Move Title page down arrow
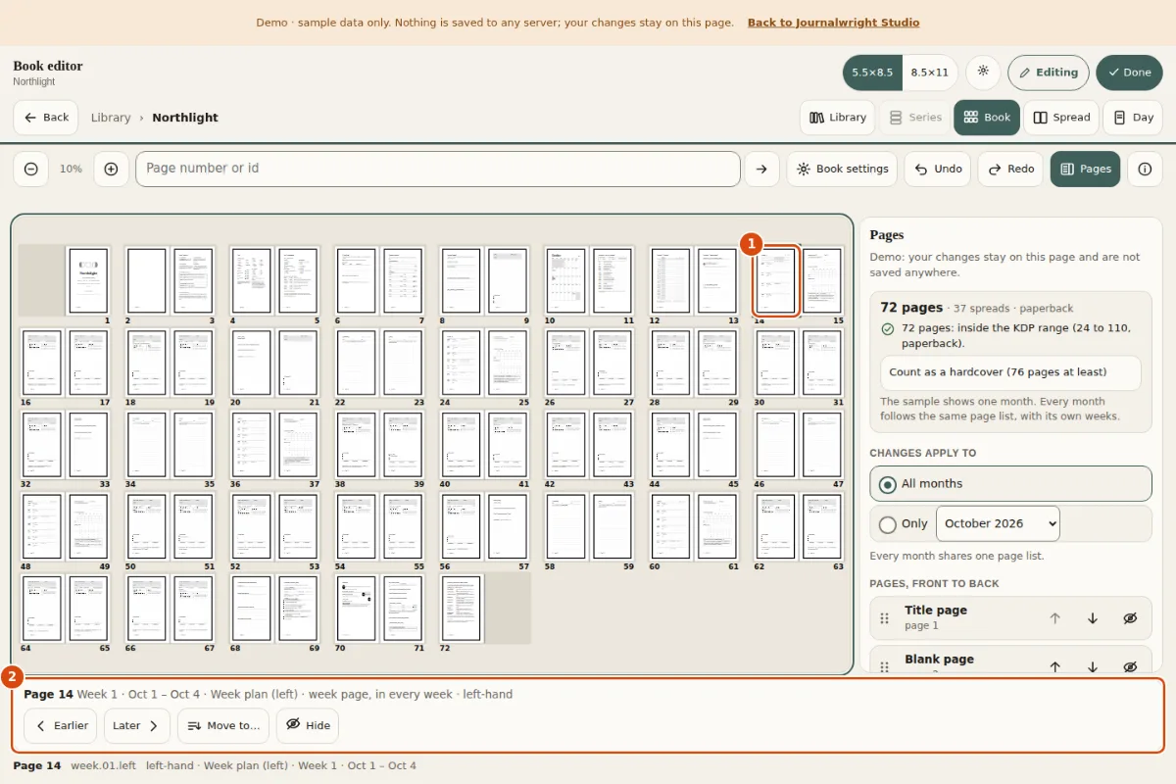The height and width of the screenshot is (784, 1176). click(1093, 618)
